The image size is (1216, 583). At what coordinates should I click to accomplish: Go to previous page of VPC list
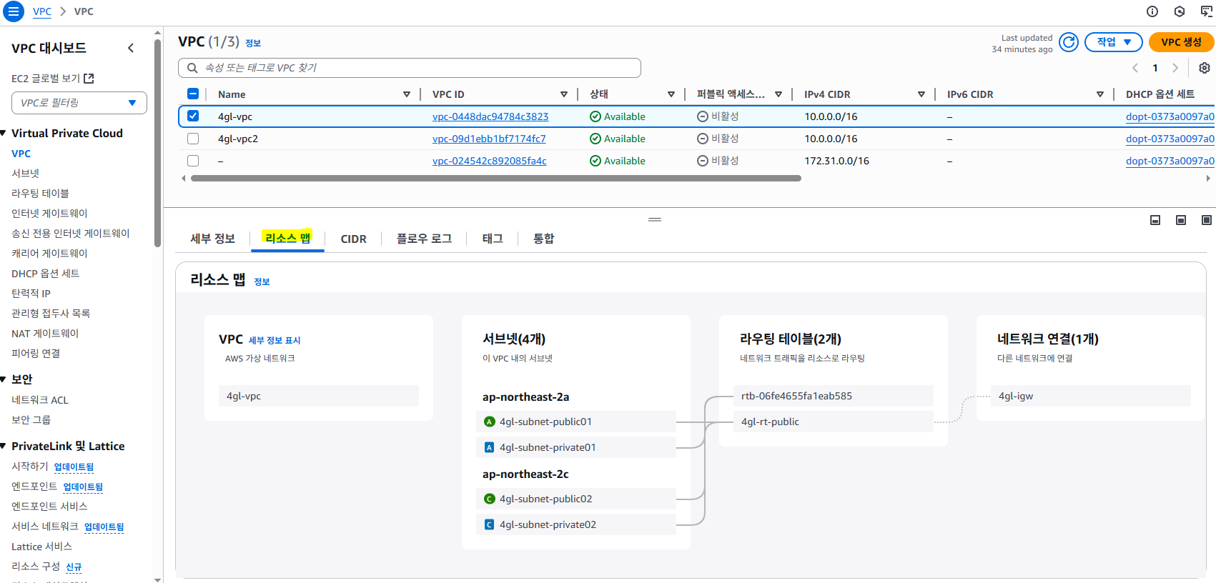pos(1135,68)
